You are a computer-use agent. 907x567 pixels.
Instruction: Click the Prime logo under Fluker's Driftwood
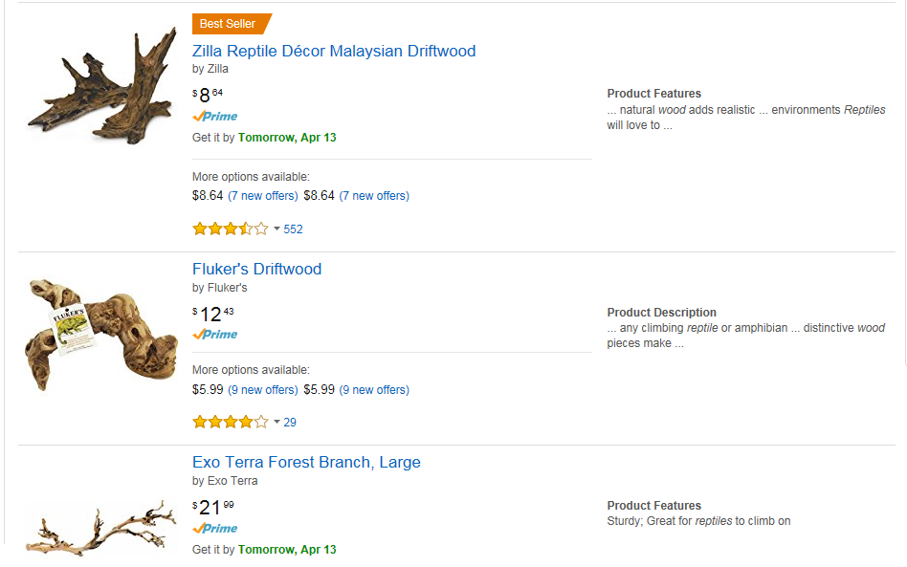point(215,335)
